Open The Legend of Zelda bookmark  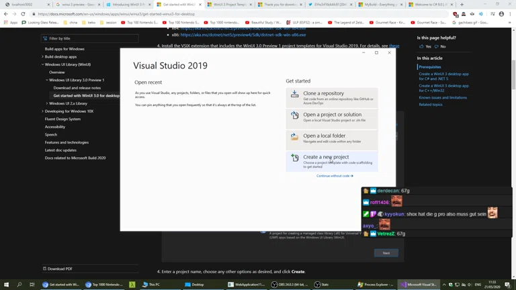pos(347,22)
